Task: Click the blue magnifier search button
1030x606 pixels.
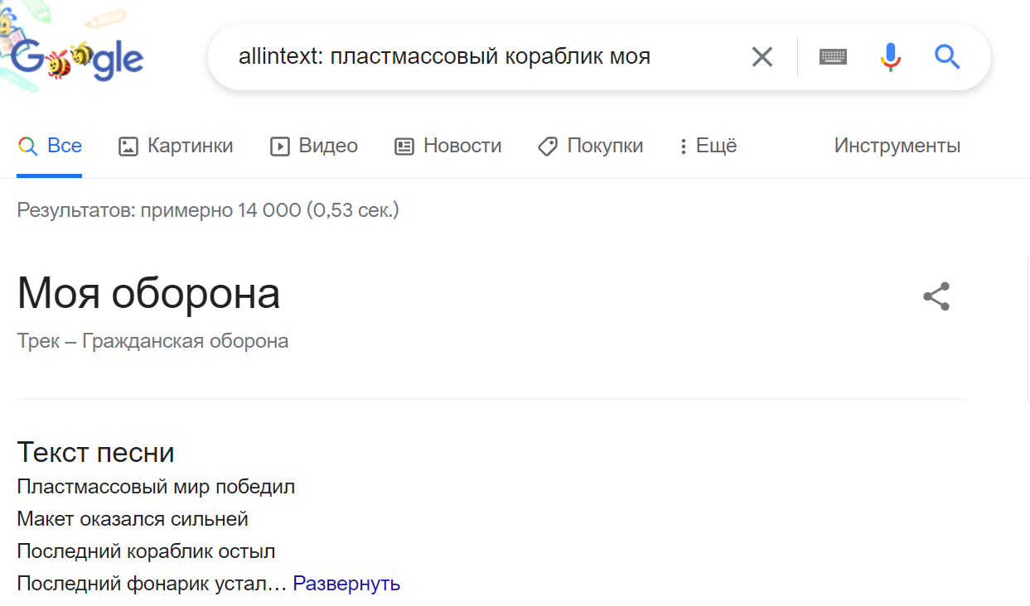Action: (x=947, y=57)
